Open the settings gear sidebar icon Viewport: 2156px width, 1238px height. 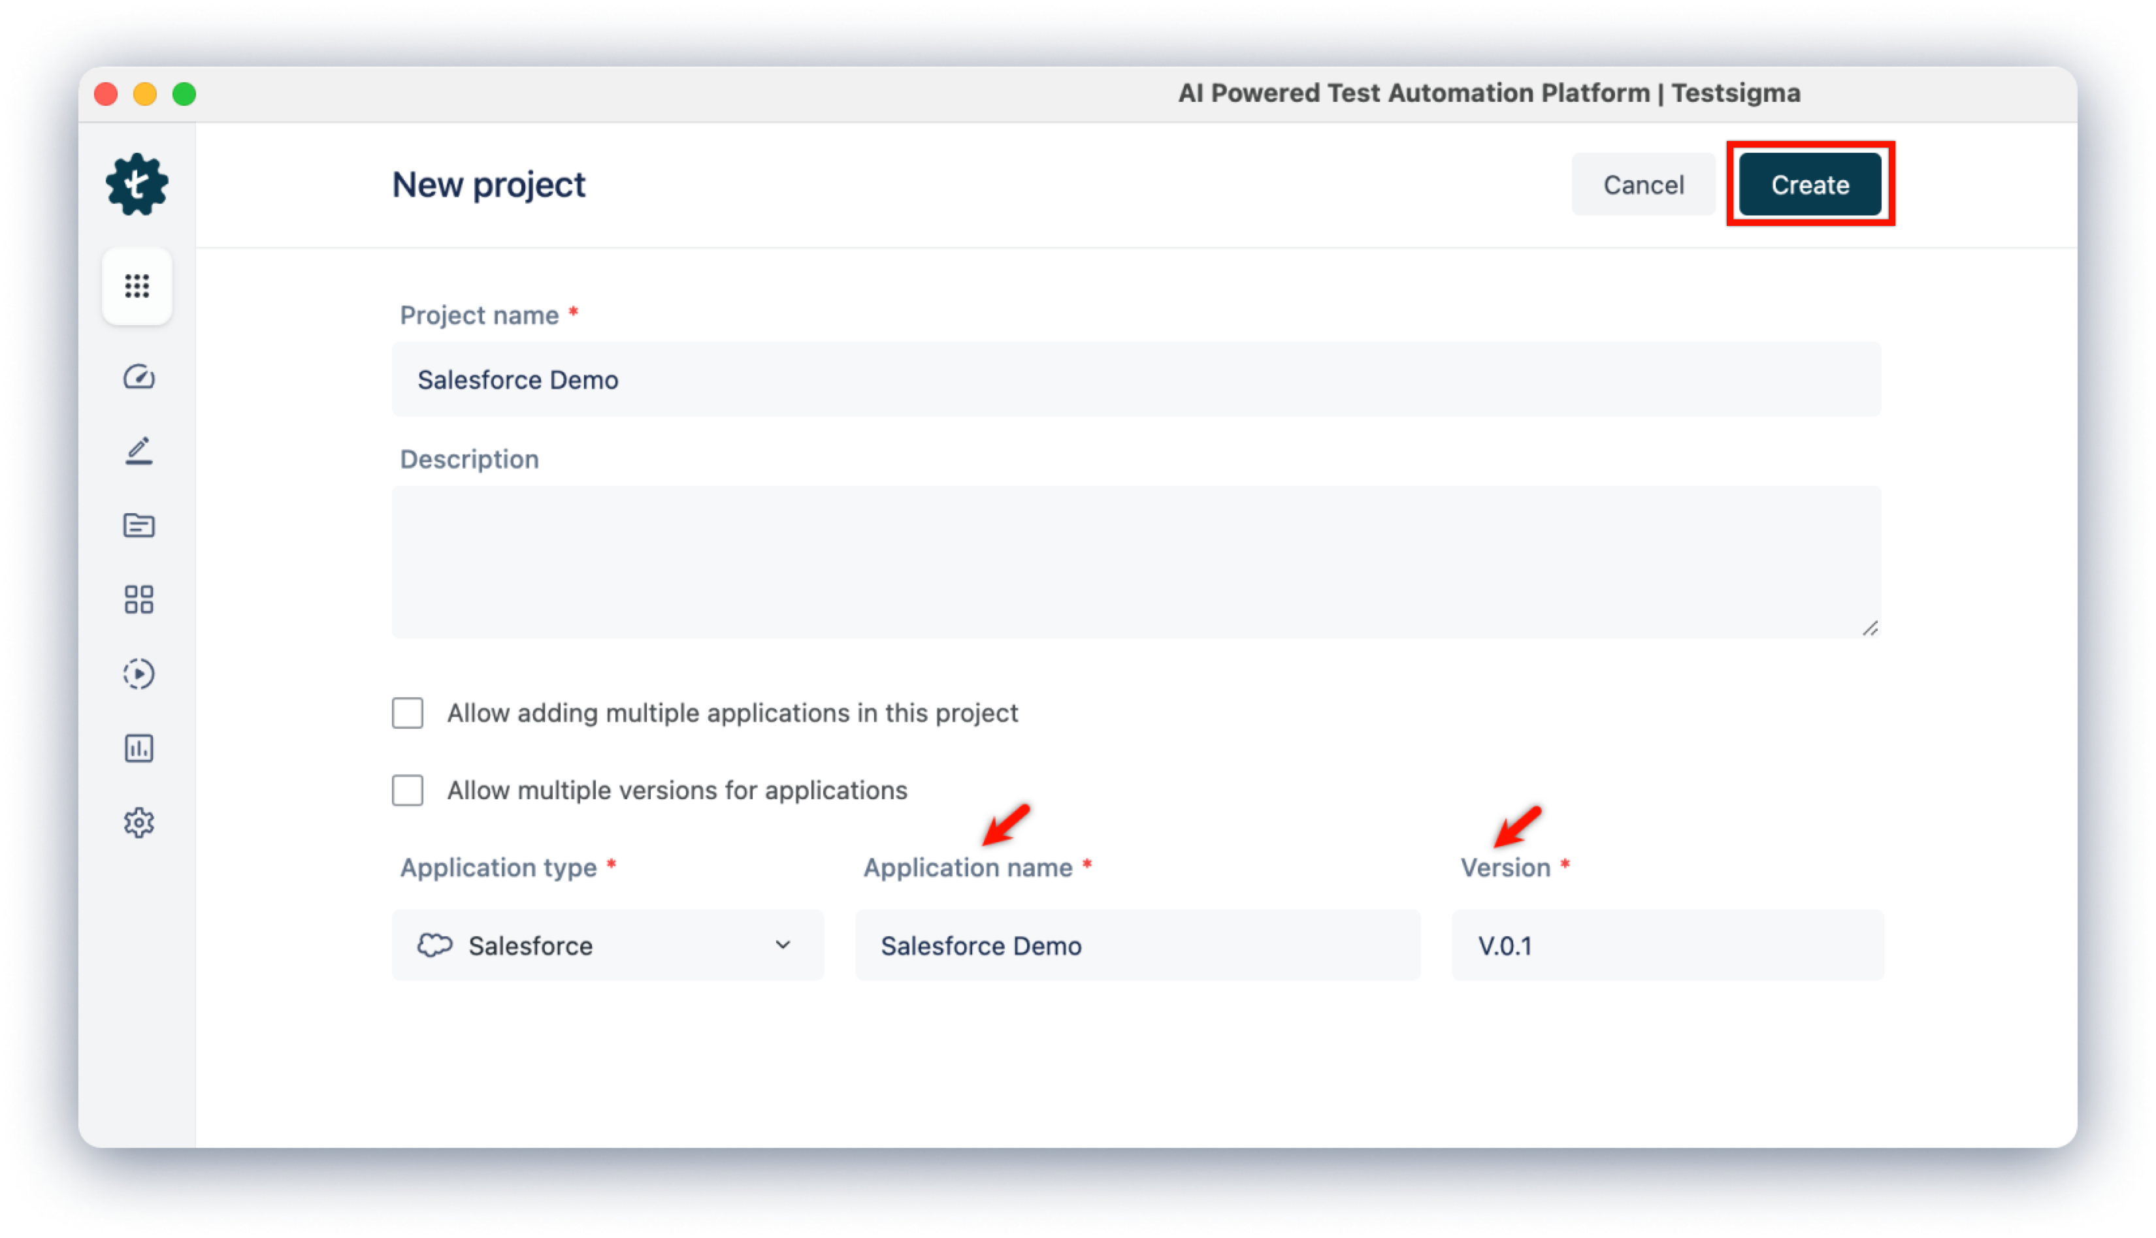click(139, 823)
